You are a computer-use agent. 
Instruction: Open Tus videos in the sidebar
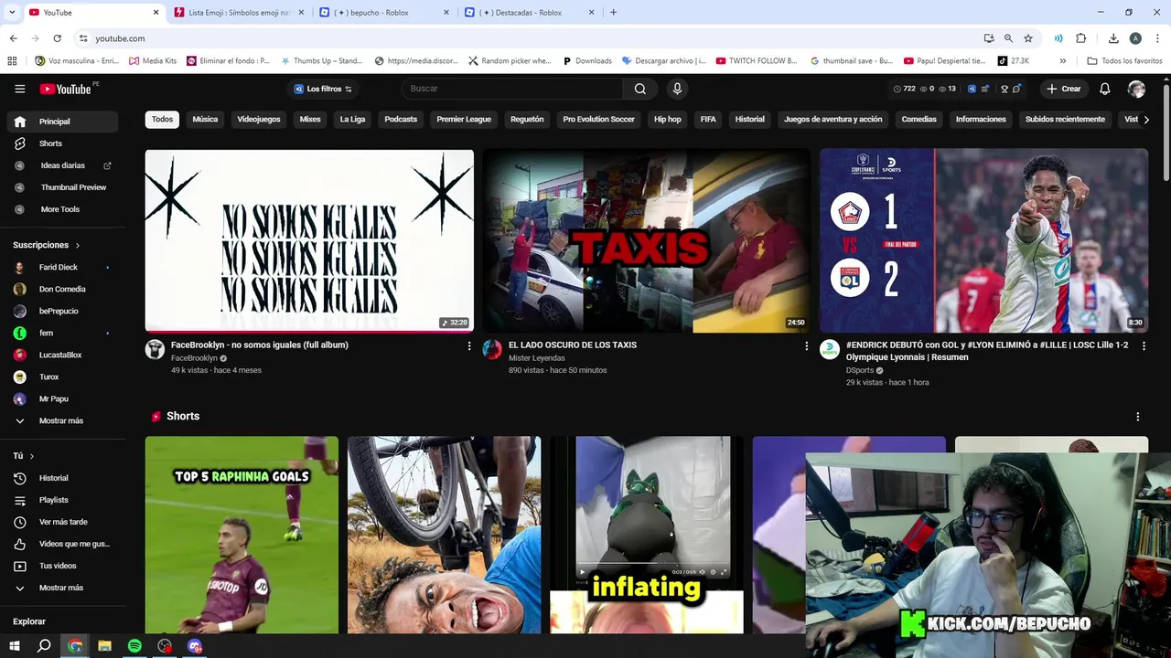[62, 566]
